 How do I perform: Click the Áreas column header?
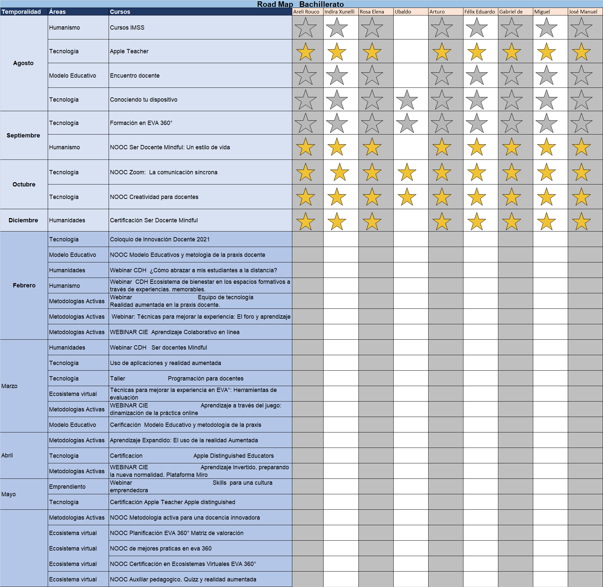(x=78, y=12)
